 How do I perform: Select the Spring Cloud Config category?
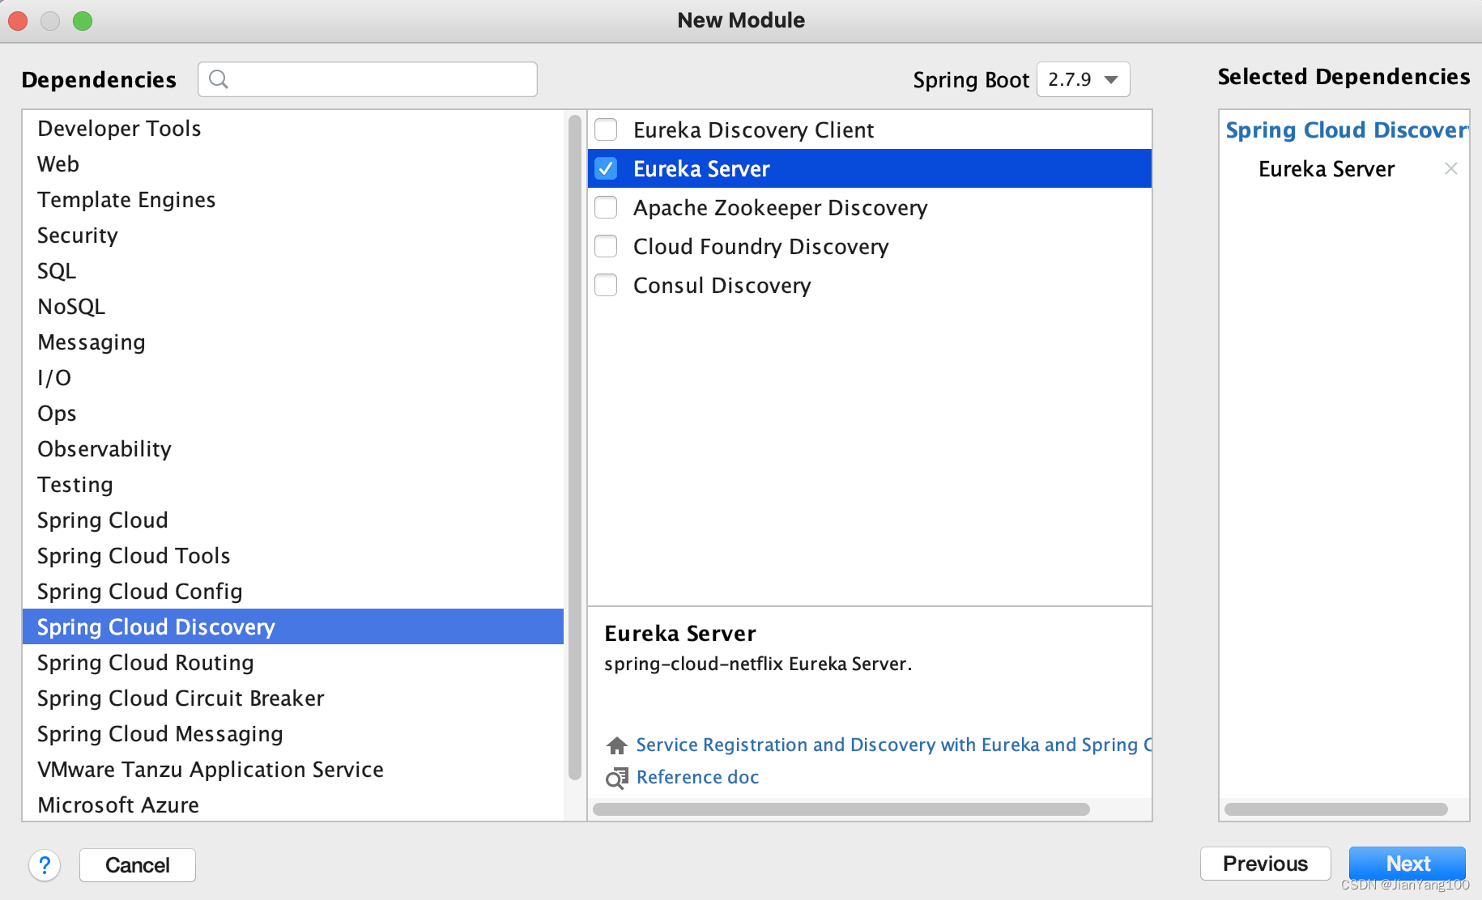tap(292, 591)
